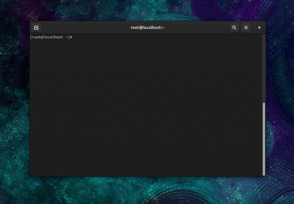
Task: Click the [root@localhost ~]# prompt text
Action: click(x=51, y=37)
